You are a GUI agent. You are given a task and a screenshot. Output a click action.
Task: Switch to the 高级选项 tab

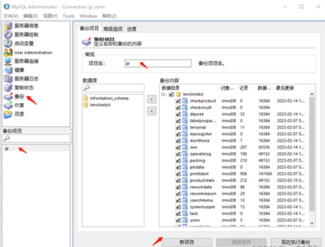pyautogui.click(x=113, y=29)
